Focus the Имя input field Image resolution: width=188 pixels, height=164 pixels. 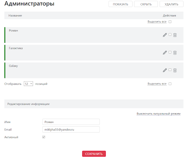click(71, 122)
